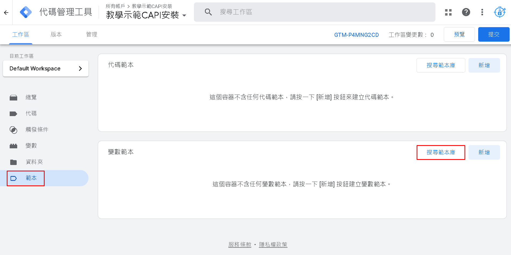Screen dimensions: 511x255
Task: Open the Google apps grid icon
Action: [448, 12]
